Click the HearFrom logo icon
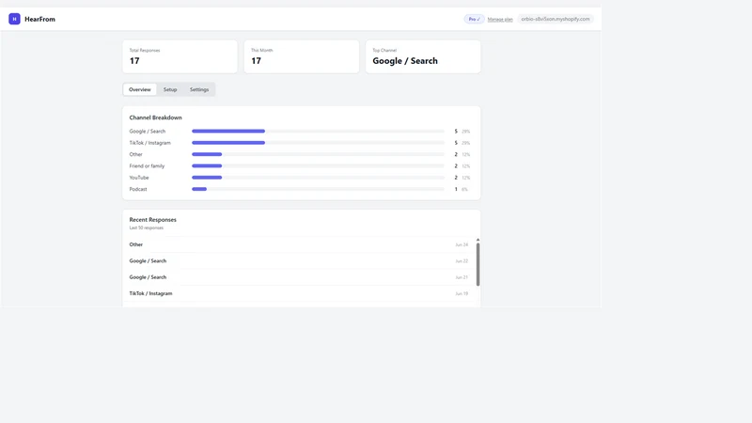 point(14,19)
